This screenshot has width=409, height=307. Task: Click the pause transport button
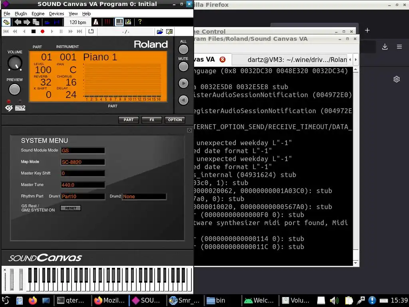pos(61,32)
